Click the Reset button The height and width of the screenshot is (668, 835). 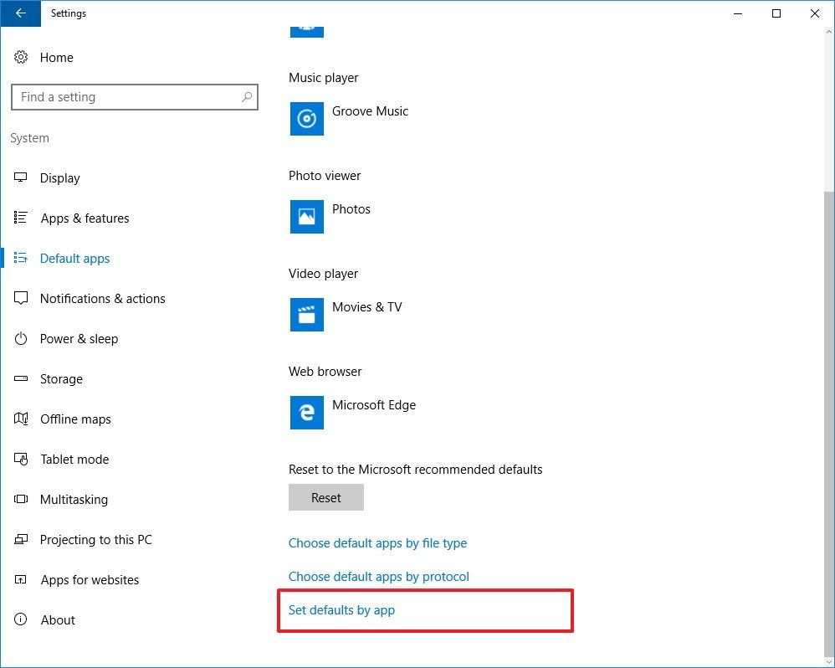(325, 497)
